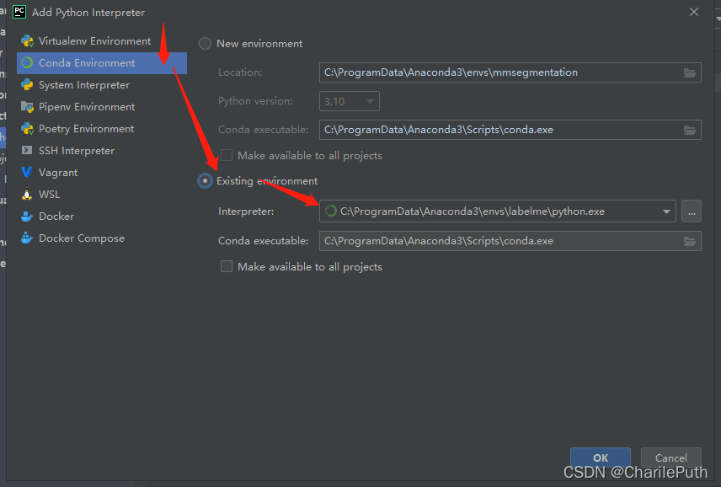Click the Location path field
Screen dimensions: 721x487
(510, 72)
